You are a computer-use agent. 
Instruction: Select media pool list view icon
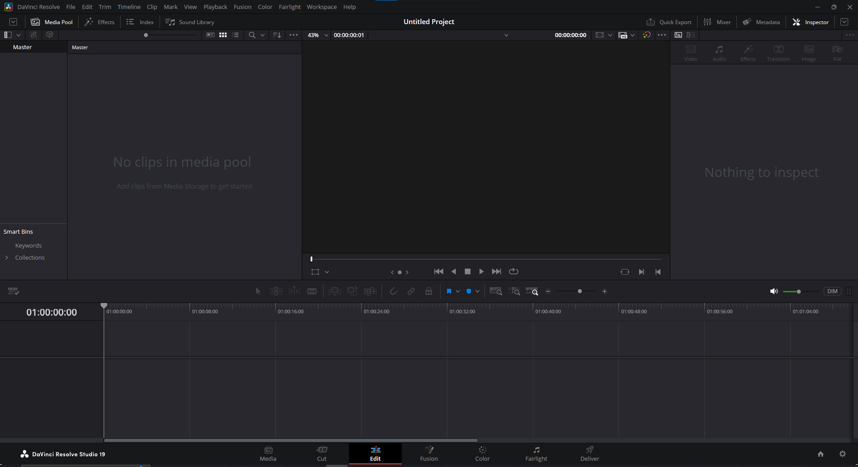point(236,35)
